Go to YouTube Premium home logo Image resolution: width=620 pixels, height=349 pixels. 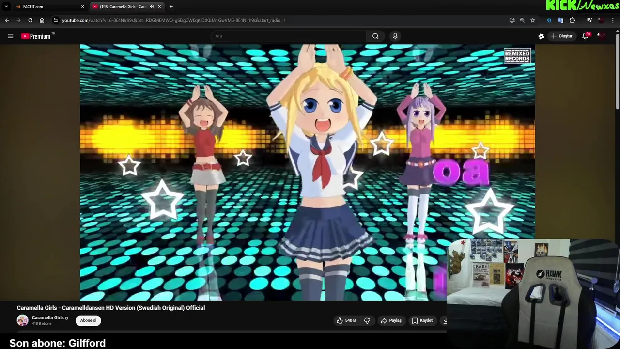click(x=36, y=36)
